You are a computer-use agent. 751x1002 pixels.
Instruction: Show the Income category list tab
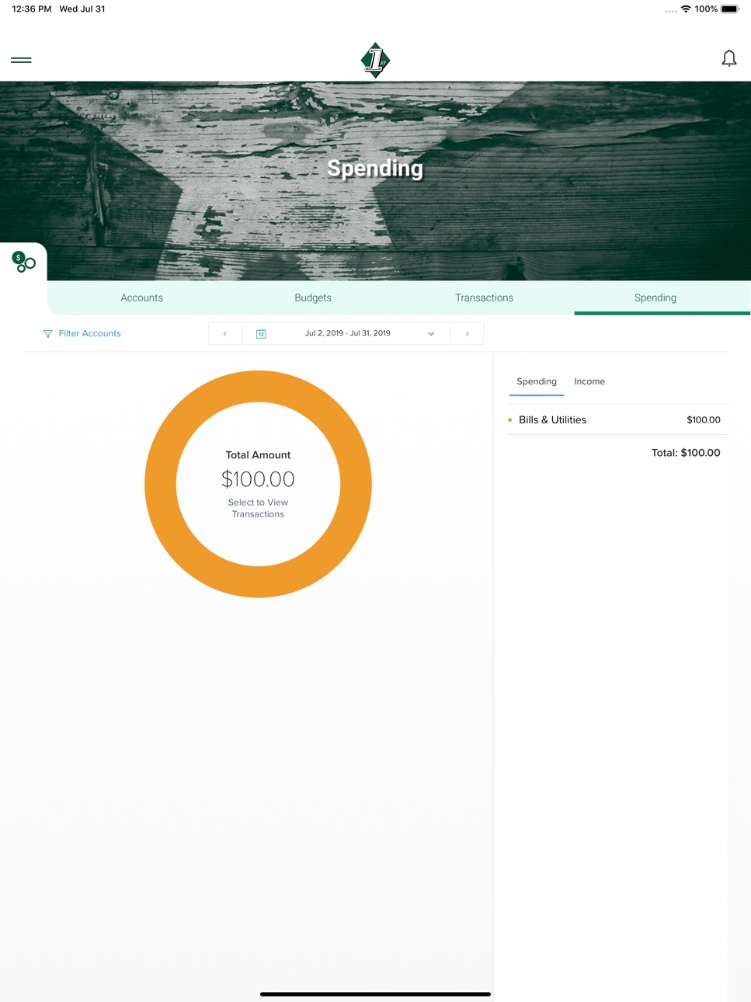click(x=589, y=381)
